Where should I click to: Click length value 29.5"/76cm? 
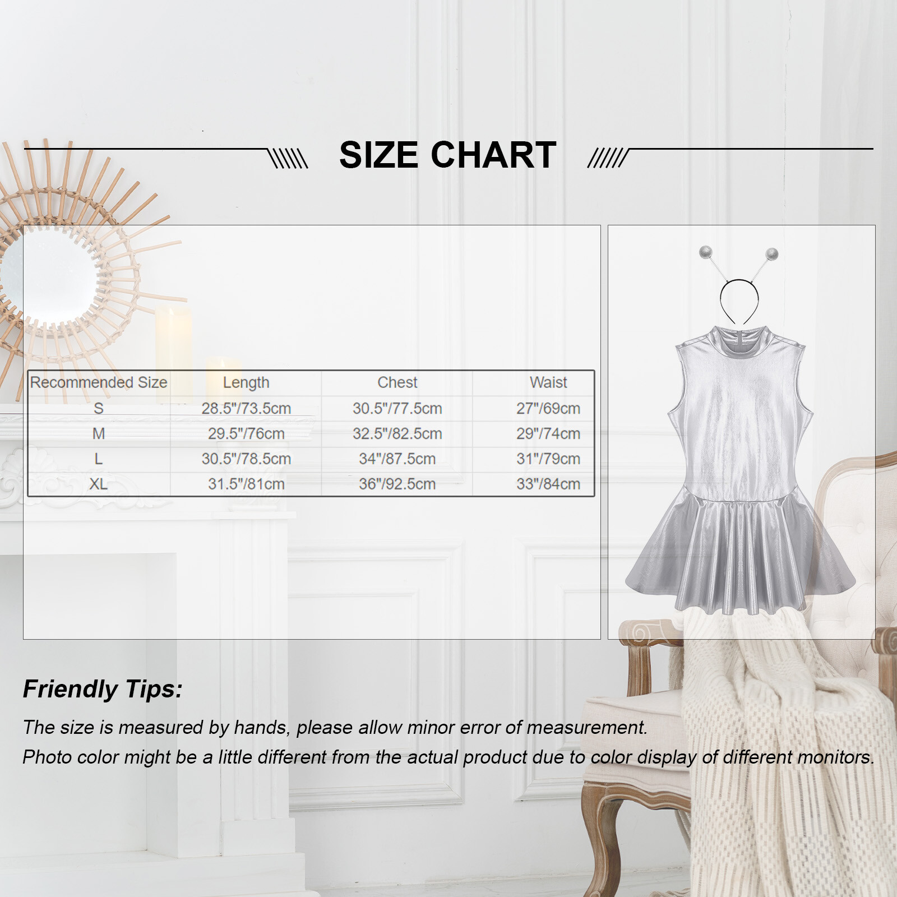[x=246, y=433]
